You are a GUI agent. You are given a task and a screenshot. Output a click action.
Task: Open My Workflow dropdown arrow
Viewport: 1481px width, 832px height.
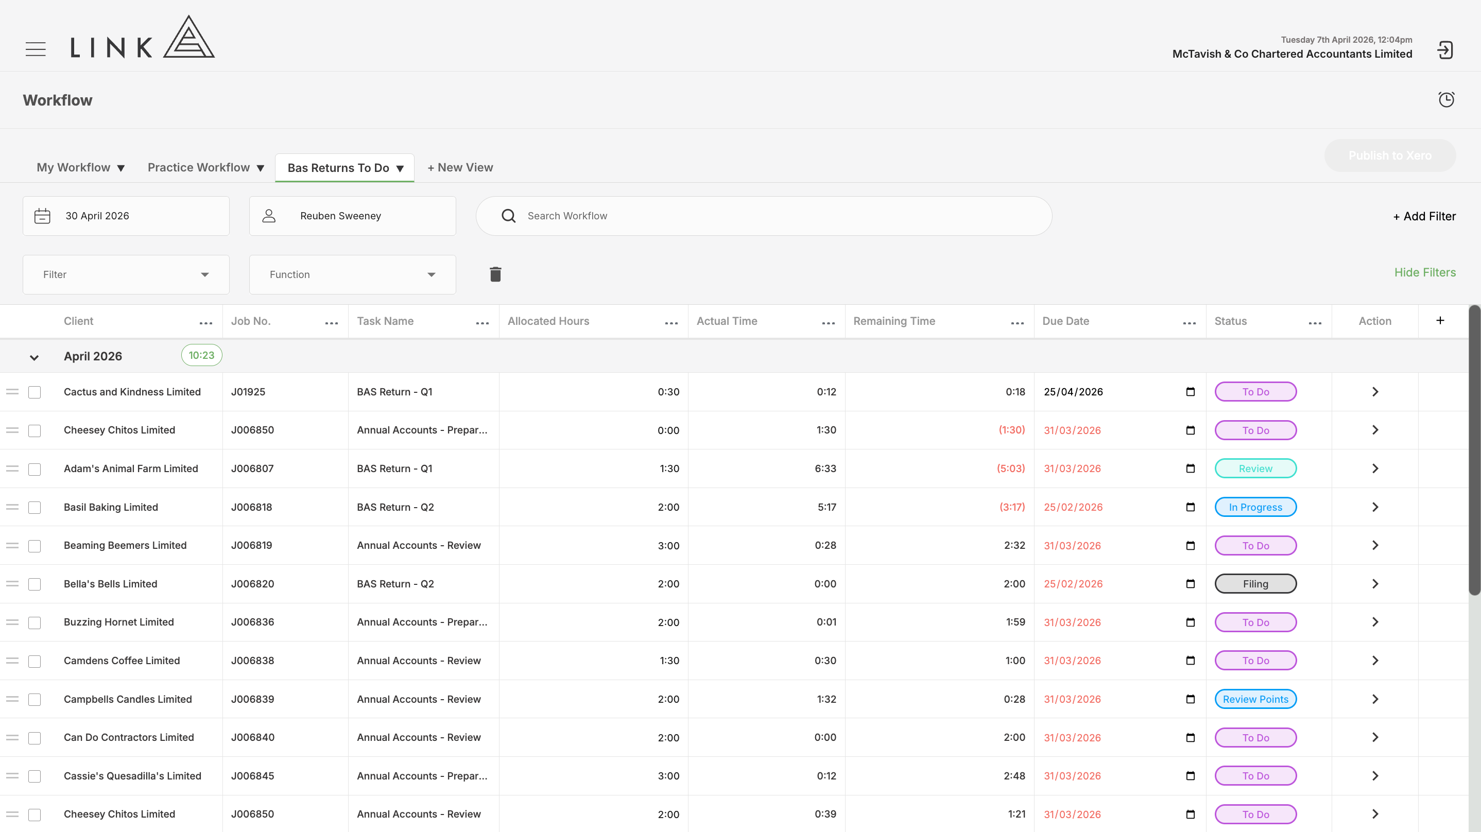120,168
